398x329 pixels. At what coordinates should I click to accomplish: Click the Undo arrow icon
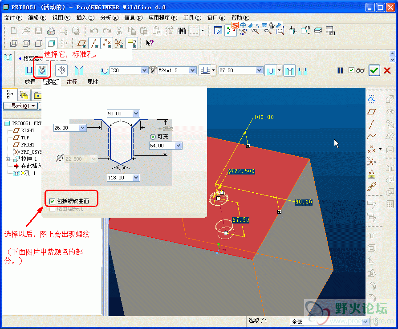point(94,31)
